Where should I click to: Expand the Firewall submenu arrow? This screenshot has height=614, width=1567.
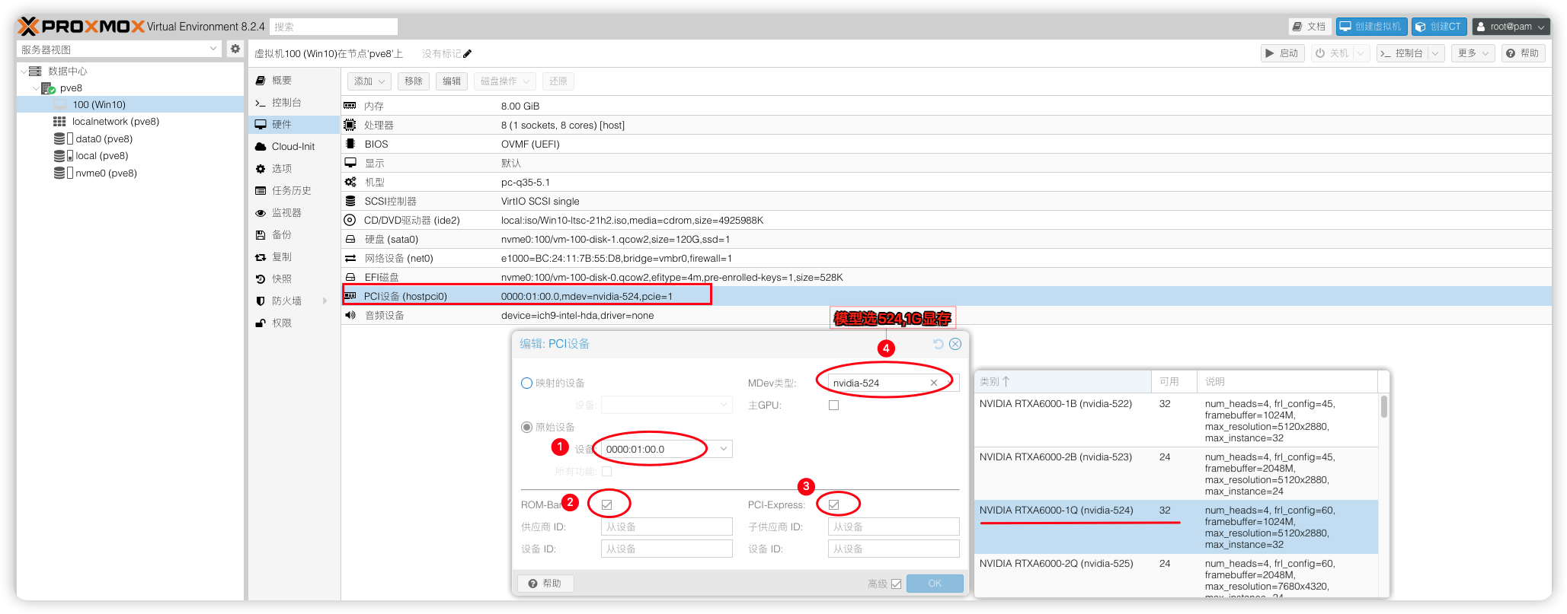click(325, 301)
